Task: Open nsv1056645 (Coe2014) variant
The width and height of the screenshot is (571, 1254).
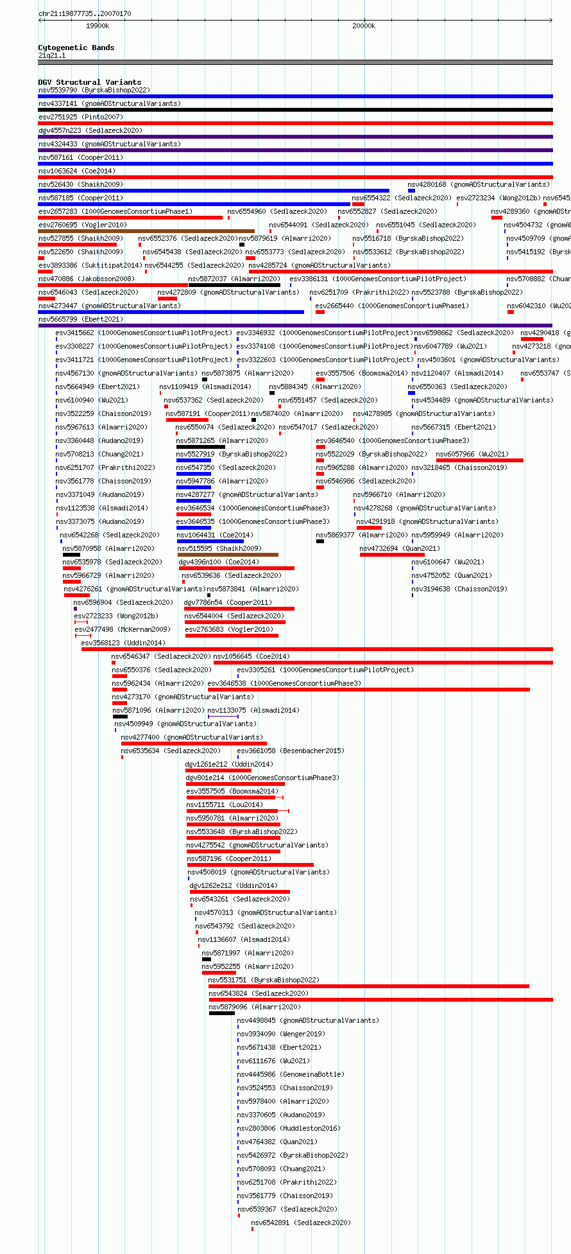Action: (x=251, y=656)
